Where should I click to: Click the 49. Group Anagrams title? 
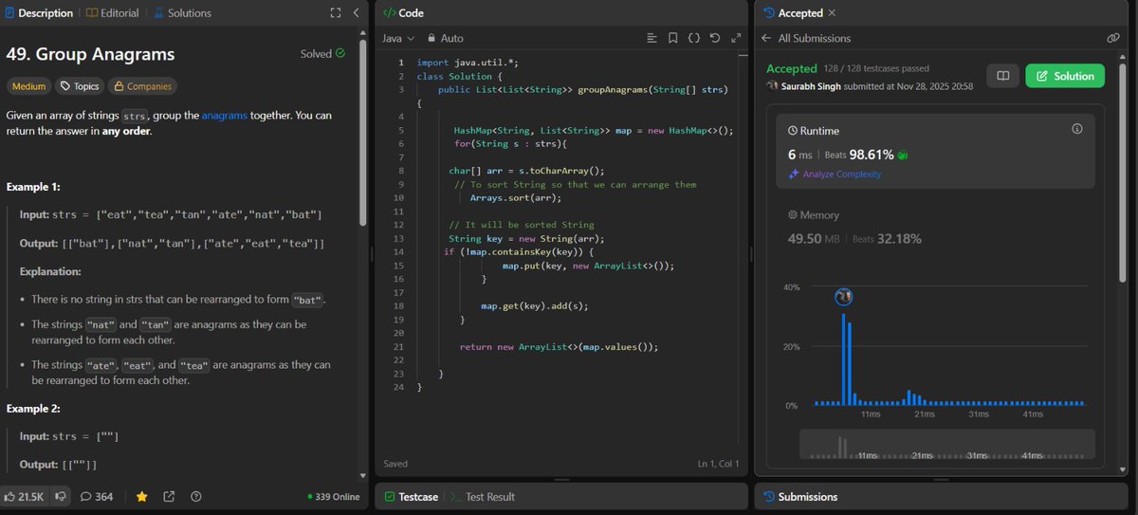click(90, 54)
